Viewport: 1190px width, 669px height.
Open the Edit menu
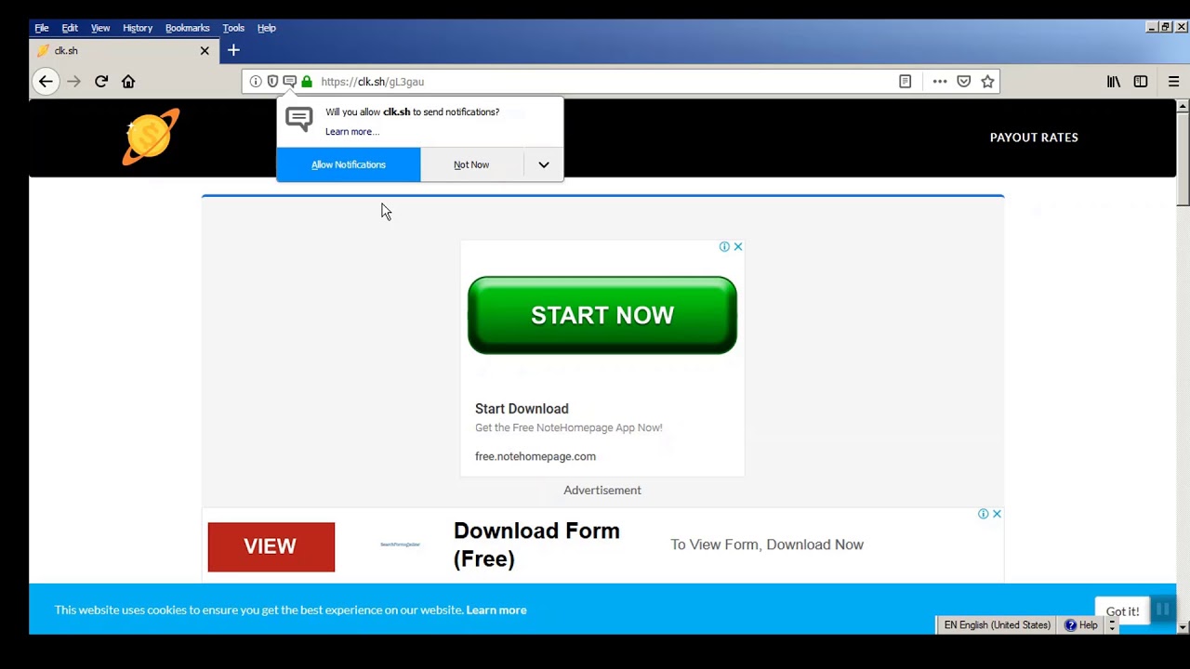(x=70, y=28)
